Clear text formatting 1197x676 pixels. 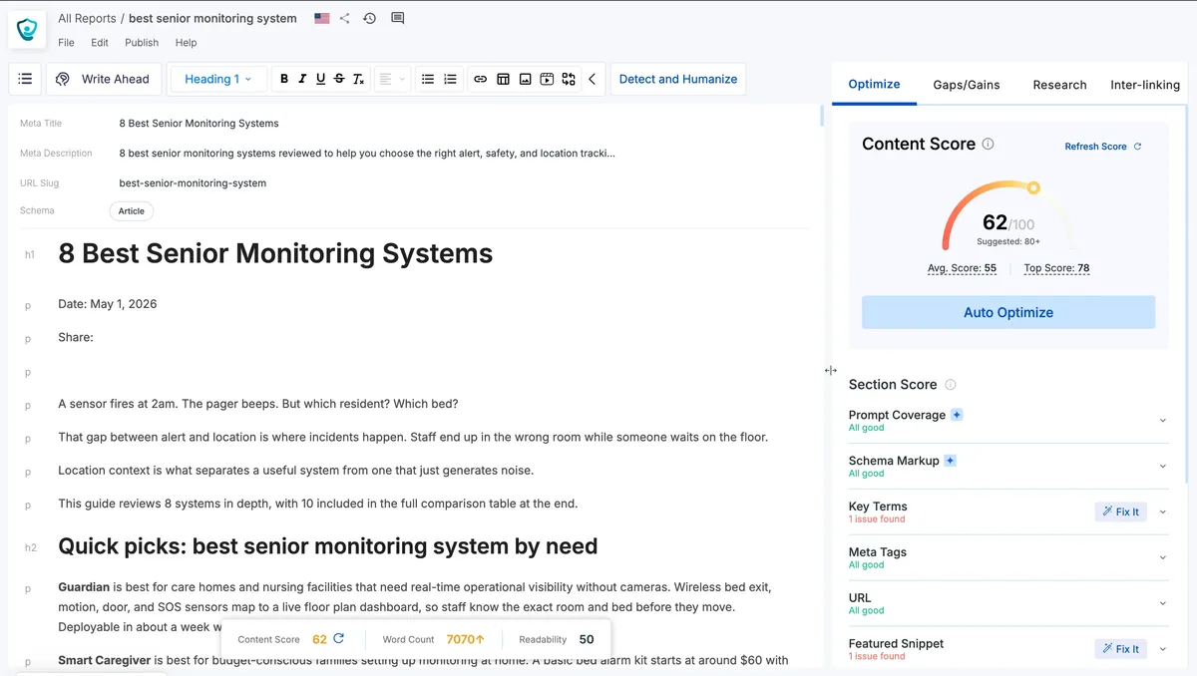click(x=358, y=79)
